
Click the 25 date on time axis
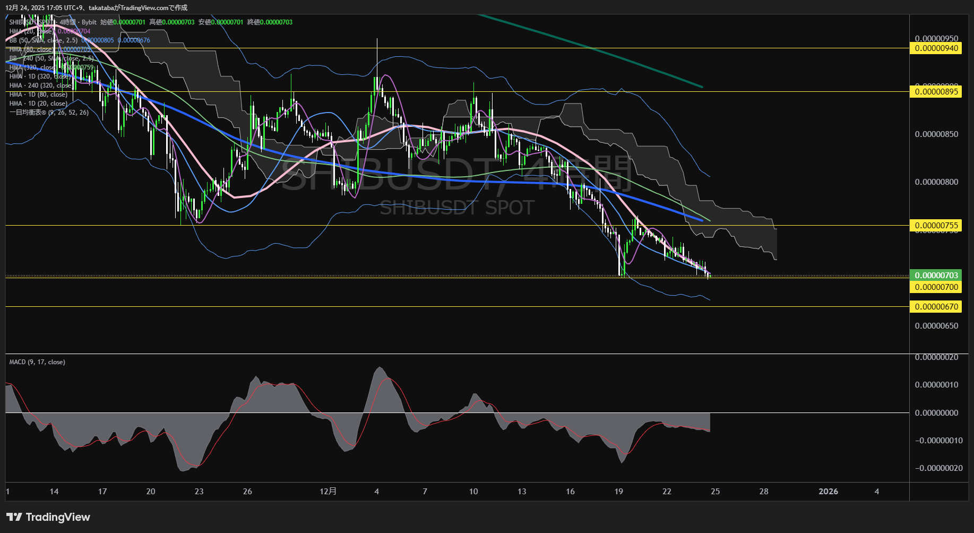(715, 492)
